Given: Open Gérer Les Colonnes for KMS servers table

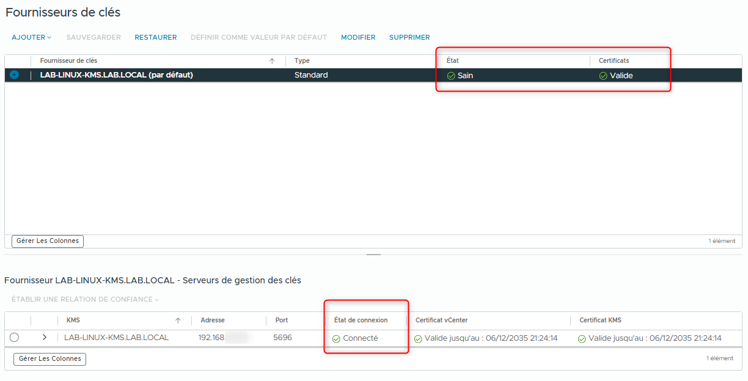Looking at the screenshot, I should (49, 359).
